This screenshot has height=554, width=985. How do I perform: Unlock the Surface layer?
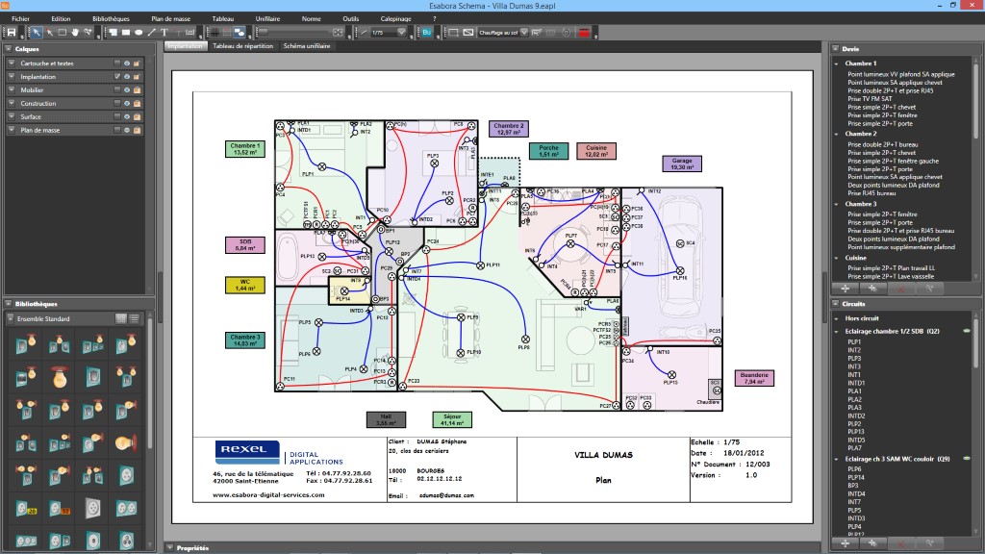137,116
